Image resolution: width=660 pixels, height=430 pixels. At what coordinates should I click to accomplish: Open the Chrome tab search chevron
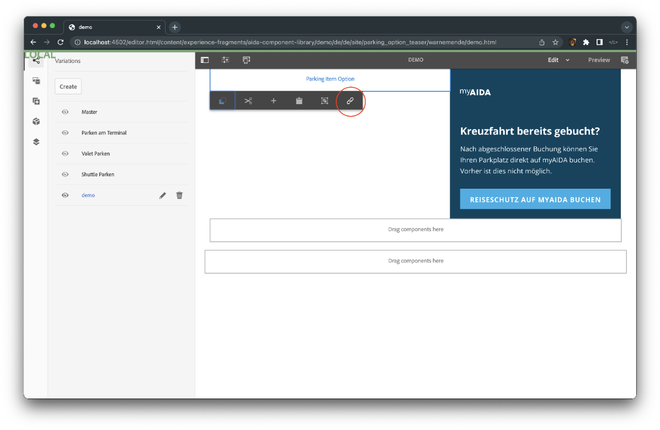(x=627, y=27)
